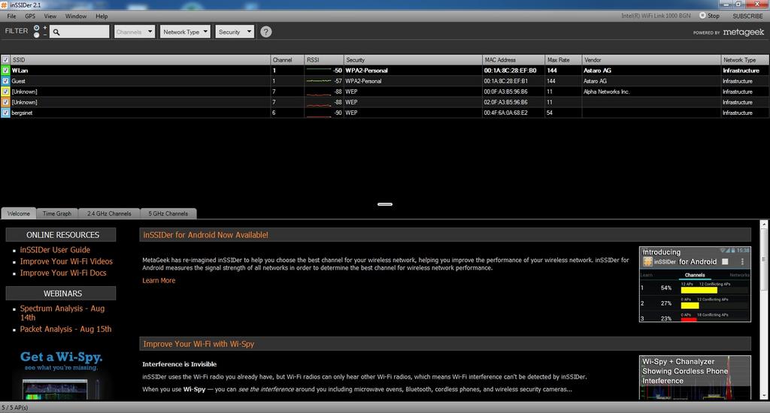The width and height of the screenshot is (770, 413).
Task: Select the filter add radio button
Action: (36, 29)
